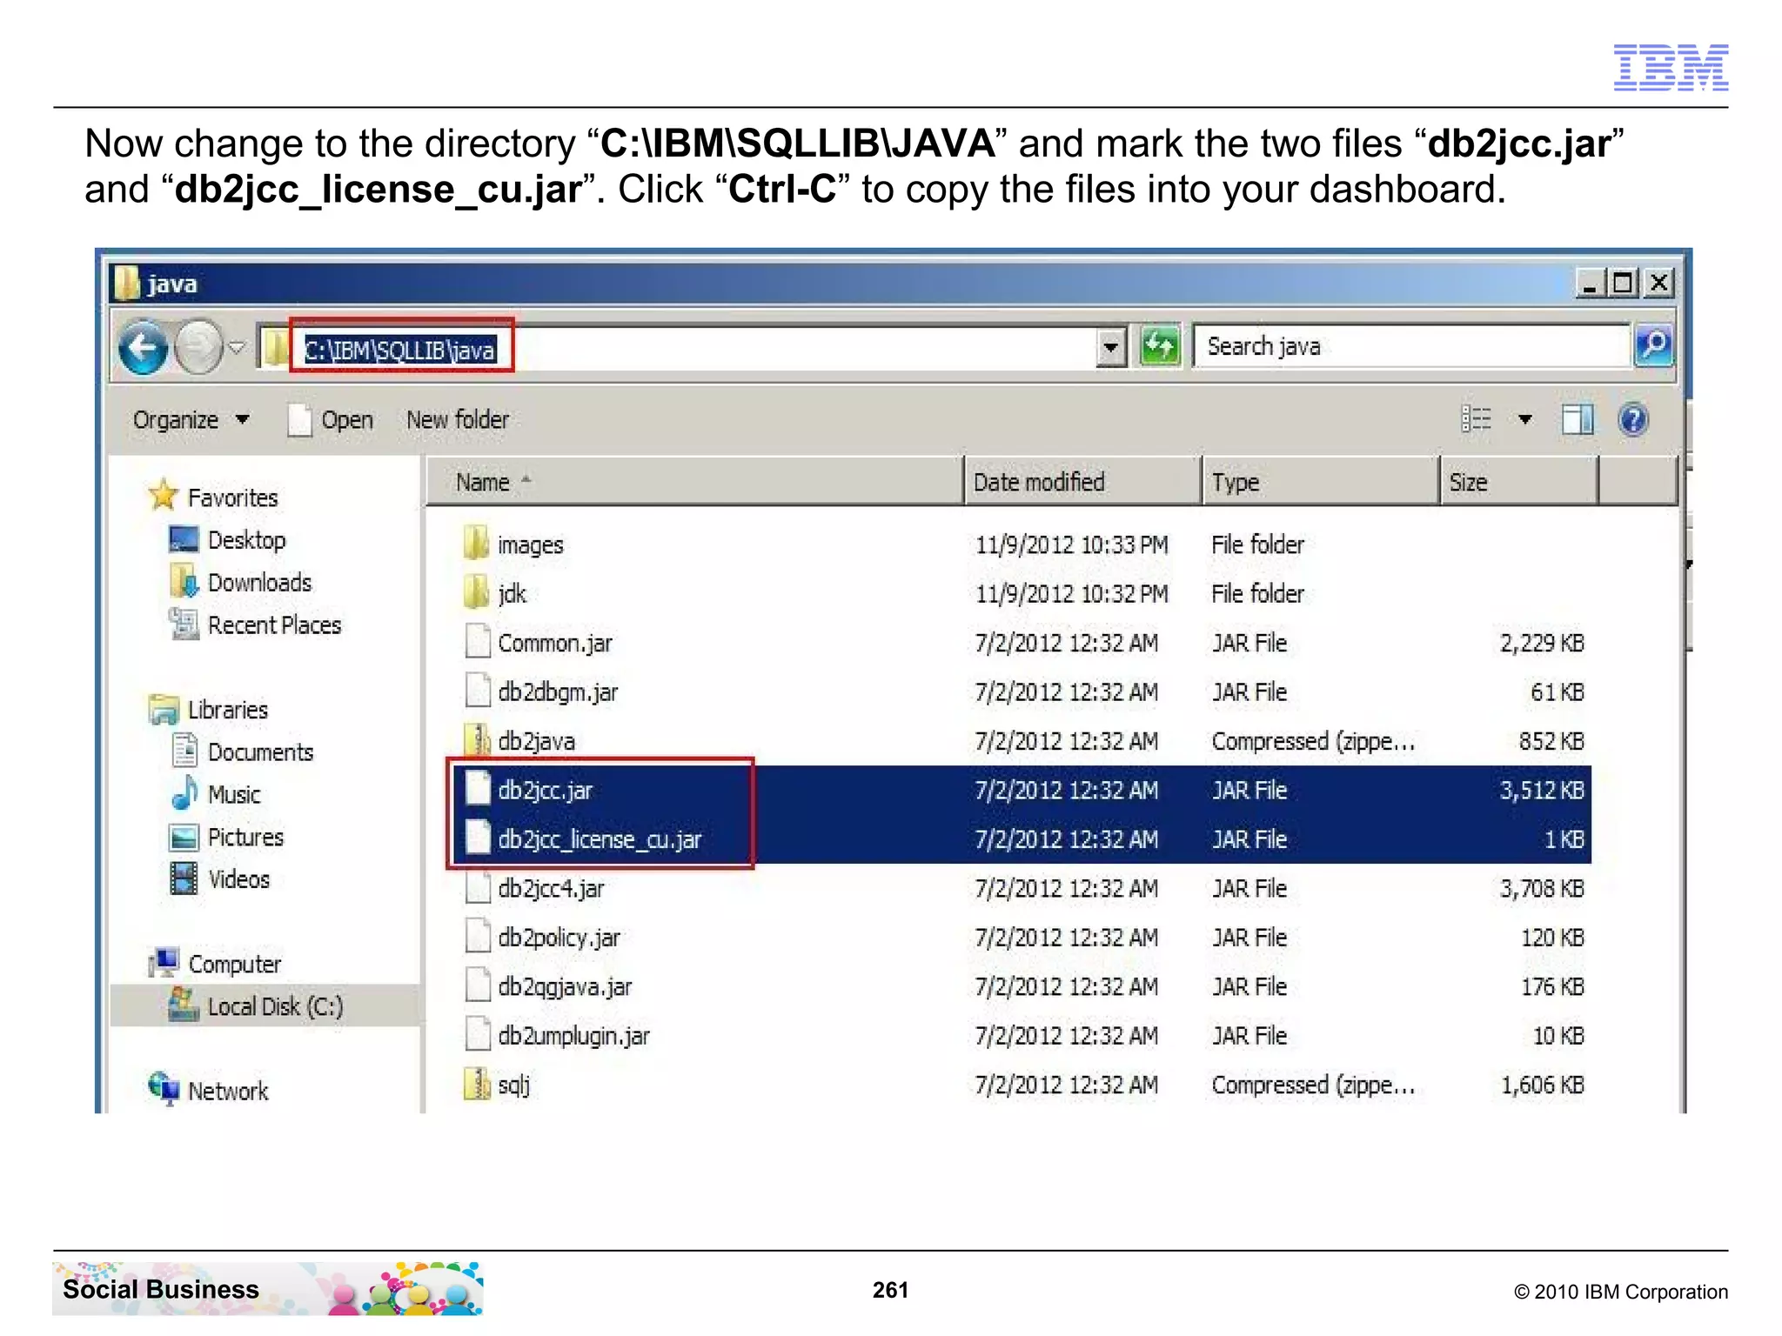Select Recent Places under Favorites
The image size is (1782, 1336).
coord(255,625)
